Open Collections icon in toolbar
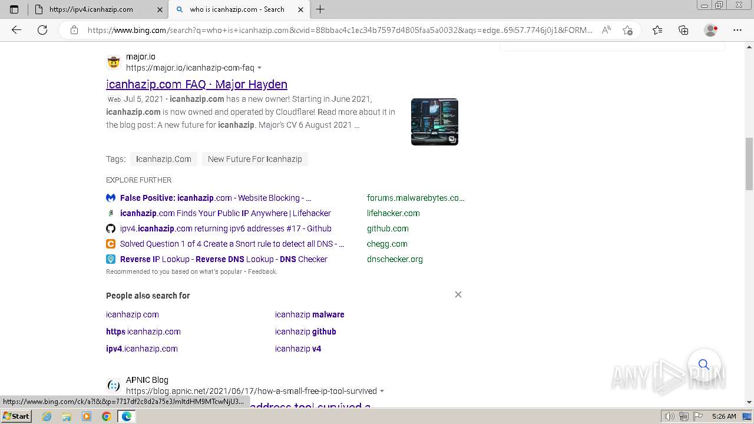The image size is (754, 424). 683,30
